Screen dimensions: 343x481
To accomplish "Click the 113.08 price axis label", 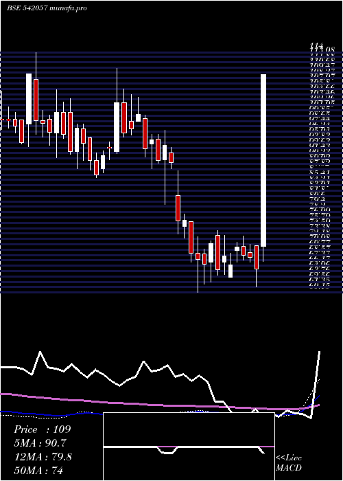I will pos(322,49).
